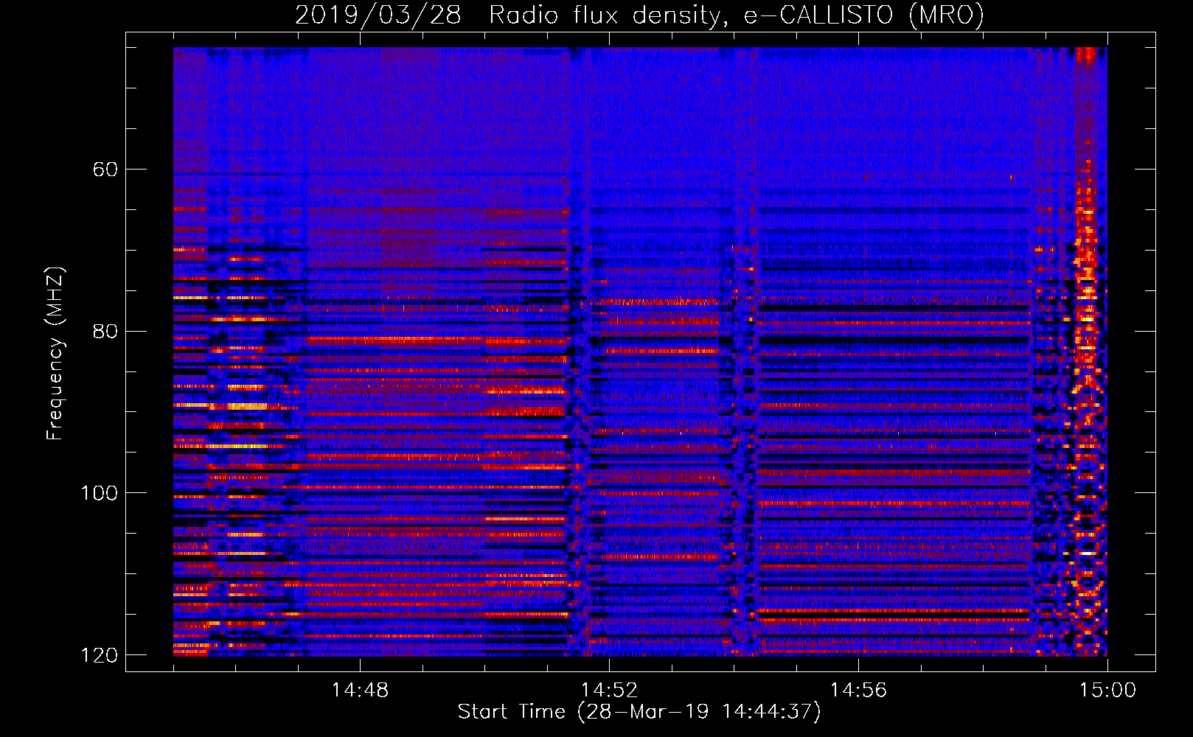
Task: Click the 60 frequency tick label
Action: [x=105, y=170]
